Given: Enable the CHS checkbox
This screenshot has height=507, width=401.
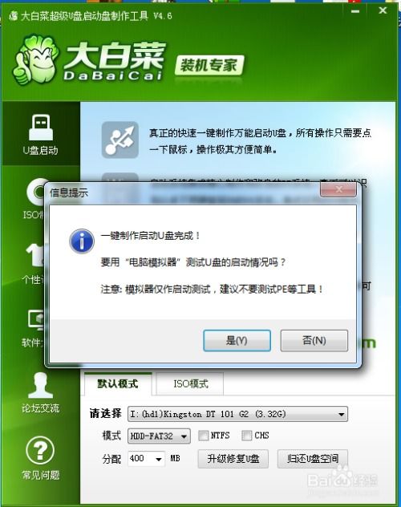Looking at the screenshot, I should click(x=246, y=436).
